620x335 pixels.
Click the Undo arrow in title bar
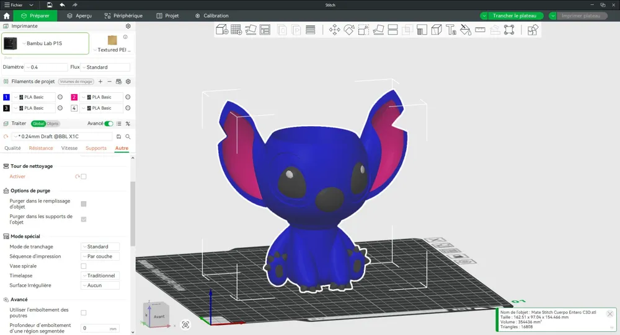click(x=62, y=5)
